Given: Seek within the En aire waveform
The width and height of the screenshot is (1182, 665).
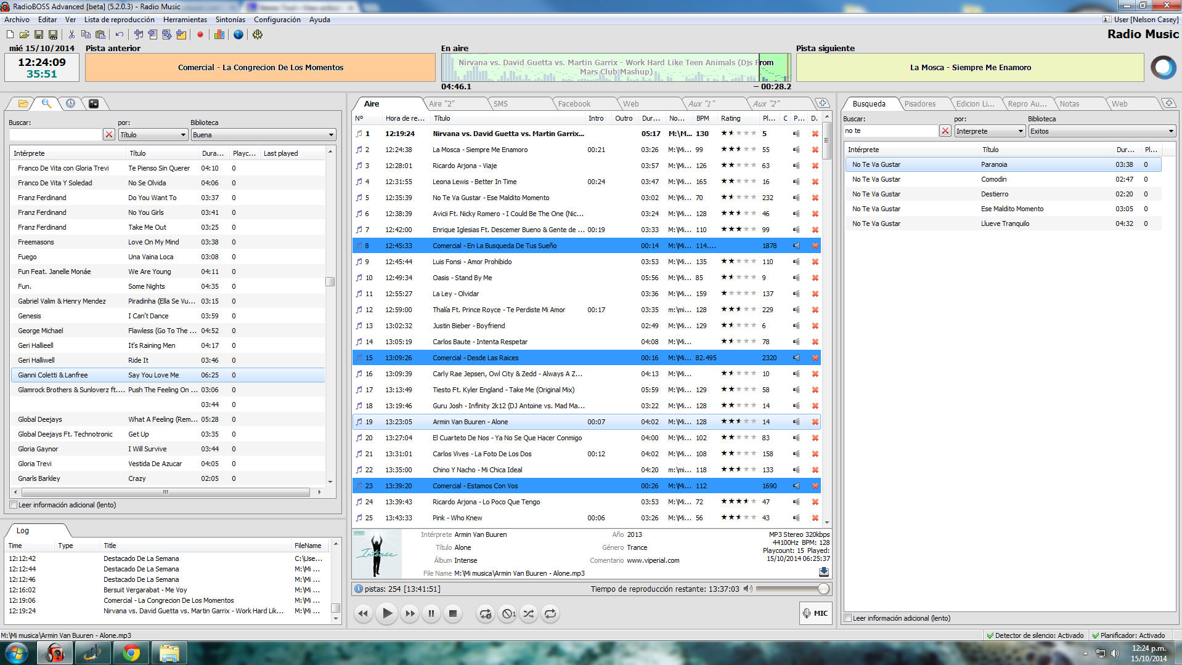Looking at the screenshot, I should click(x=616, y=67).
